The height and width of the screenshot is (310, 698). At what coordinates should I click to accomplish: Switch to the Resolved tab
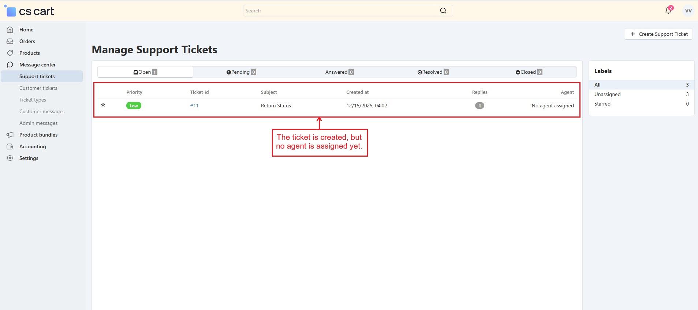(433, 72)
